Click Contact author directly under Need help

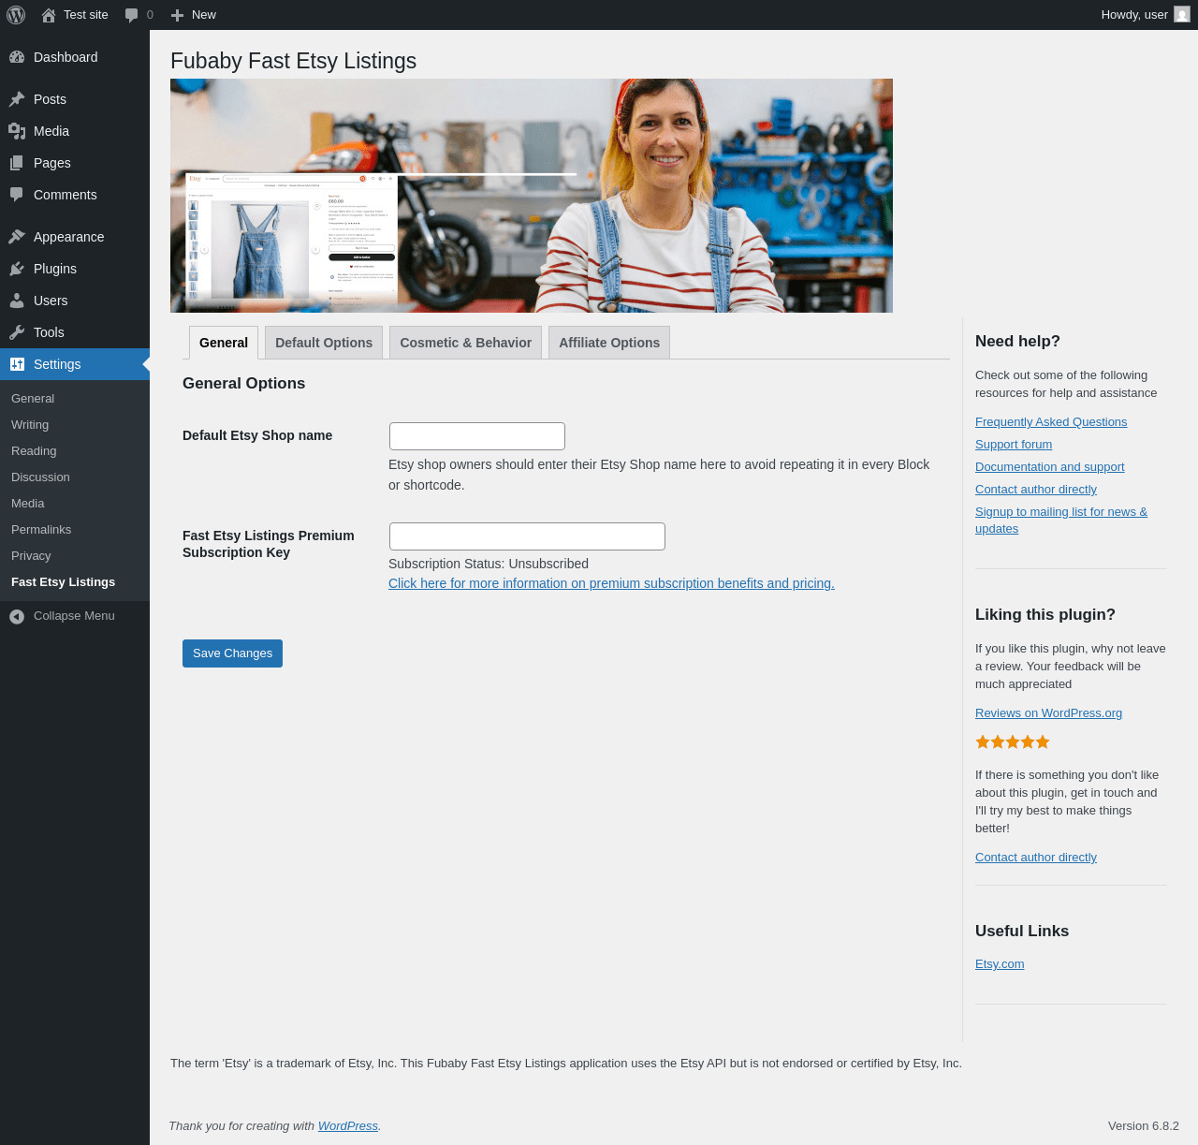(1036, 490)
